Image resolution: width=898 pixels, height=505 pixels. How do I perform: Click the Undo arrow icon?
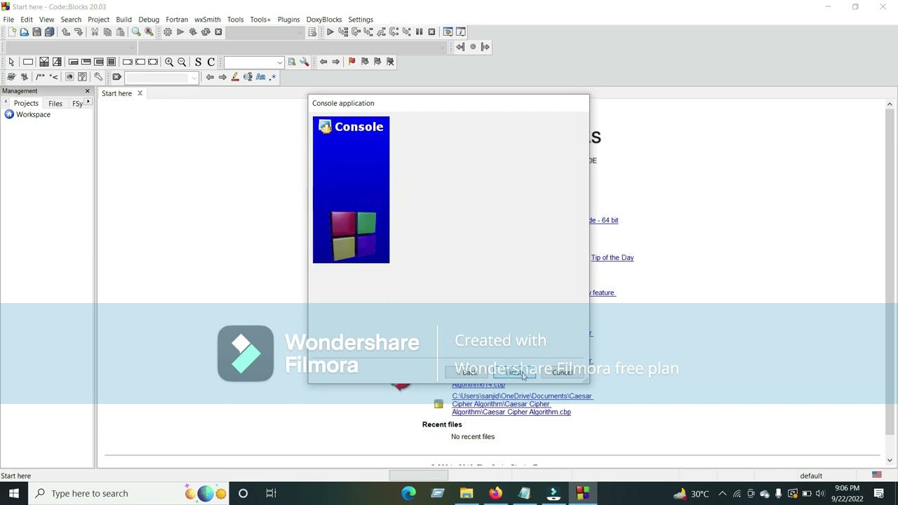[x=66, y=32]
